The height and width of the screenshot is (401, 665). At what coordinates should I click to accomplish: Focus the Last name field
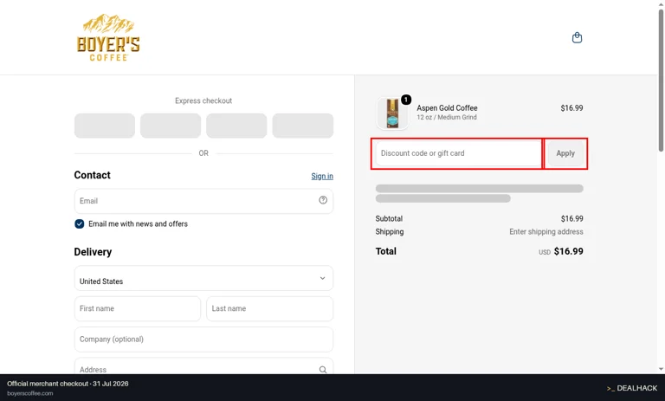(270, 308)
